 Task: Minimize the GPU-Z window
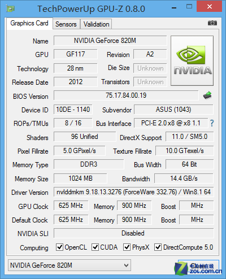174,8
